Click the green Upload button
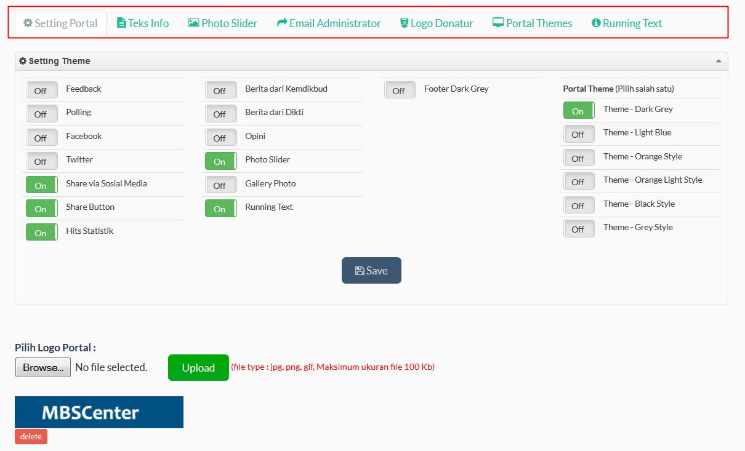The width and height of the screenshot is (745, 451). pyautogui.click(x=198, y=367)
